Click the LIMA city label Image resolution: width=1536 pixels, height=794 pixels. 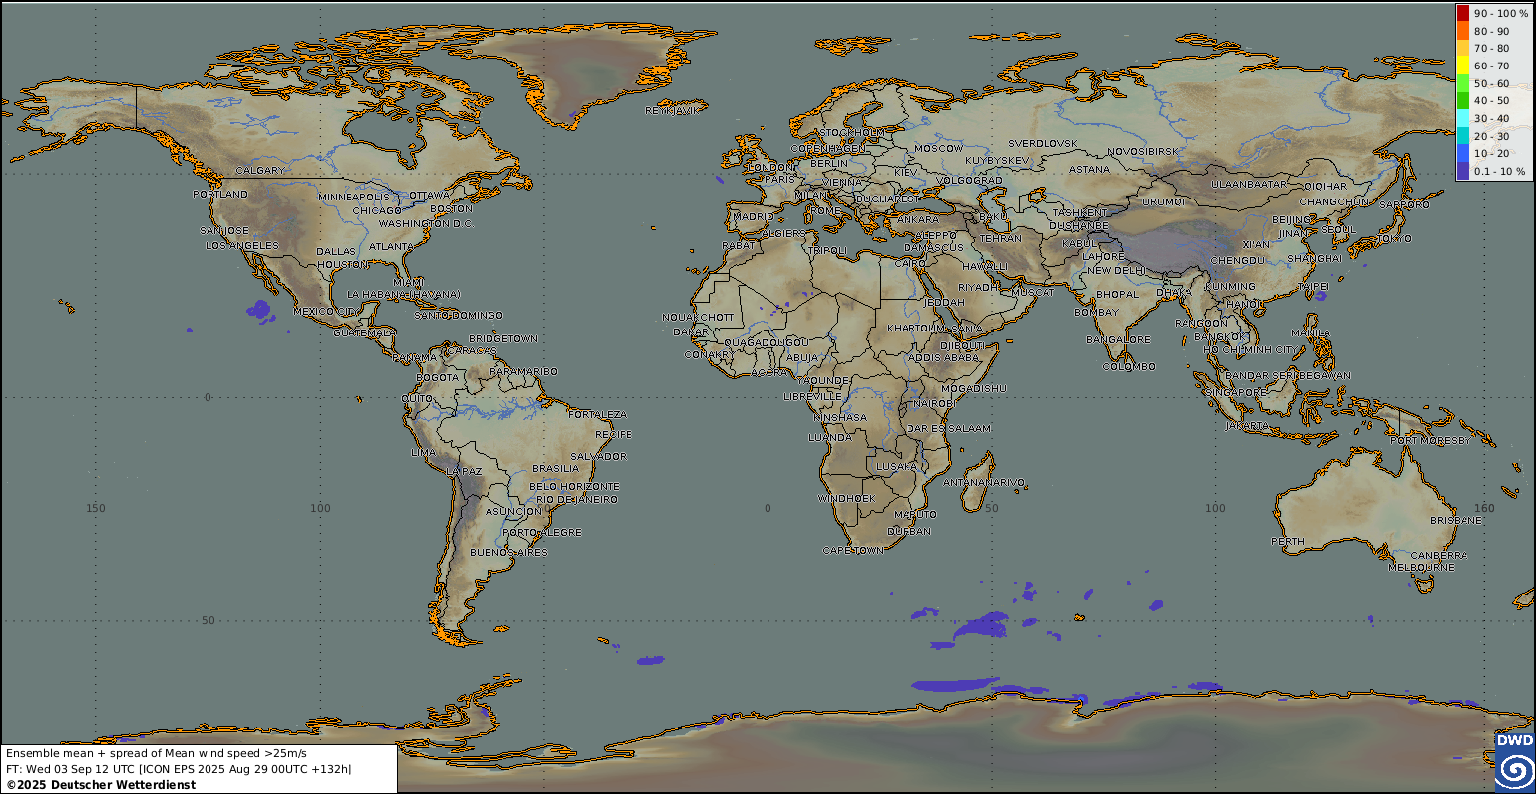[423, 452]
